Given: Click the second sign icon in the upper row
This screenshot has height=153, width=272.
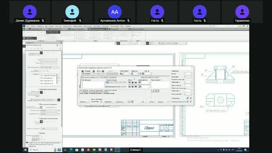Looking at the screenshot, I should click(x=133, y=82).
